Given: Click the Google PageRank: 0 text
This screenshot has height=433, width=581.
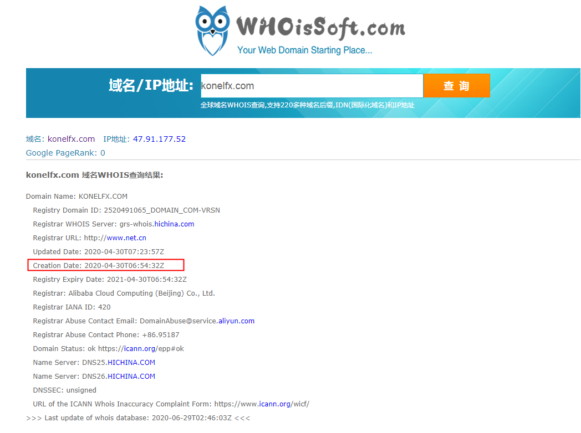Looking at the screenshot, I should 65,153.
